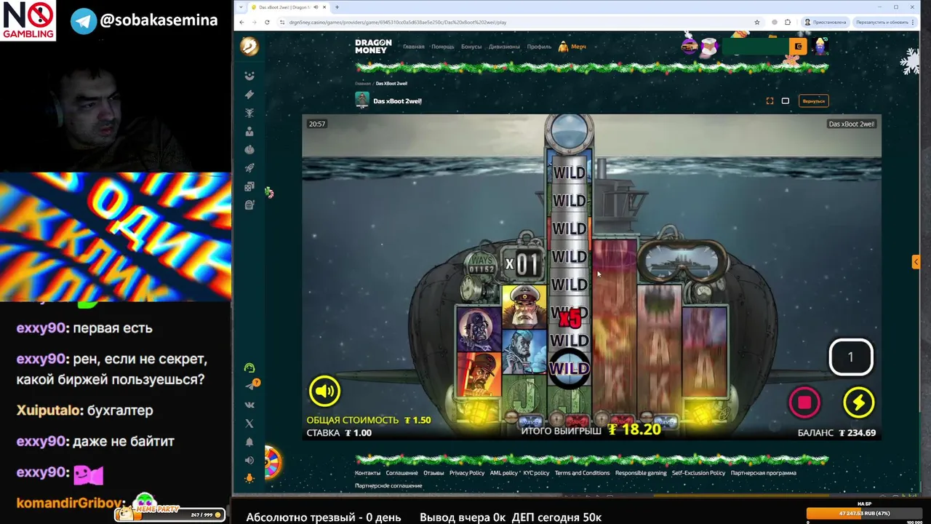Open browser profile Приостановлена chip
931x524 pixels.
point(826,22)
